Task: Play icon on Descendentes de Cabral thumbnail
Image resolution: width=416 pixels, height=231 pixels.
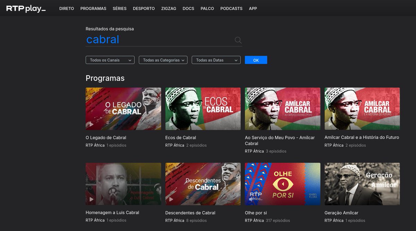Action: click(x=171, y=199)
